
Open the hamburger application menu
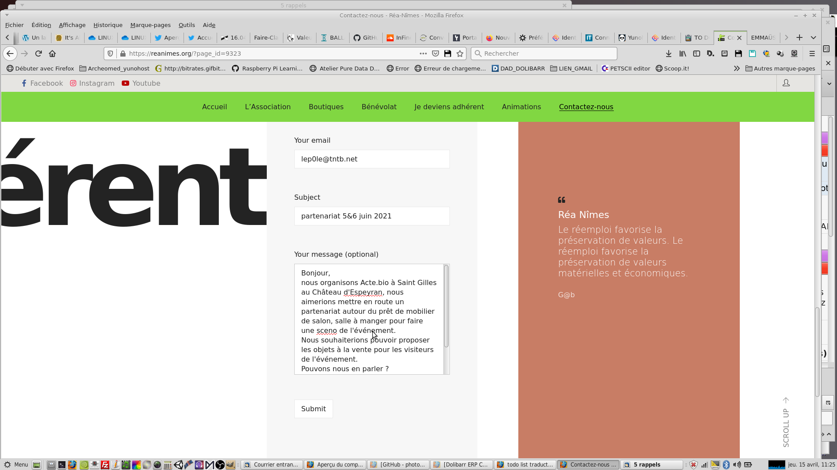(812, 54)
